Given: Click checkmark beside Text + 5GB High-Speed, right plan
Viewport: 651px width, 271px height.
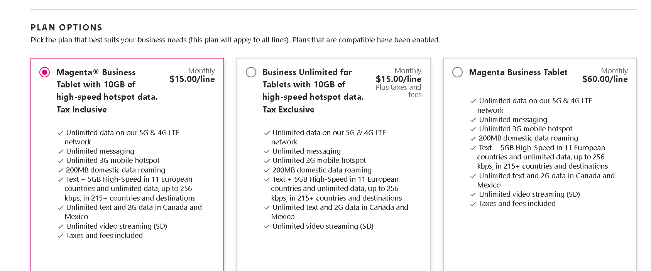Looking at the screenshot, I should point(473,148).
